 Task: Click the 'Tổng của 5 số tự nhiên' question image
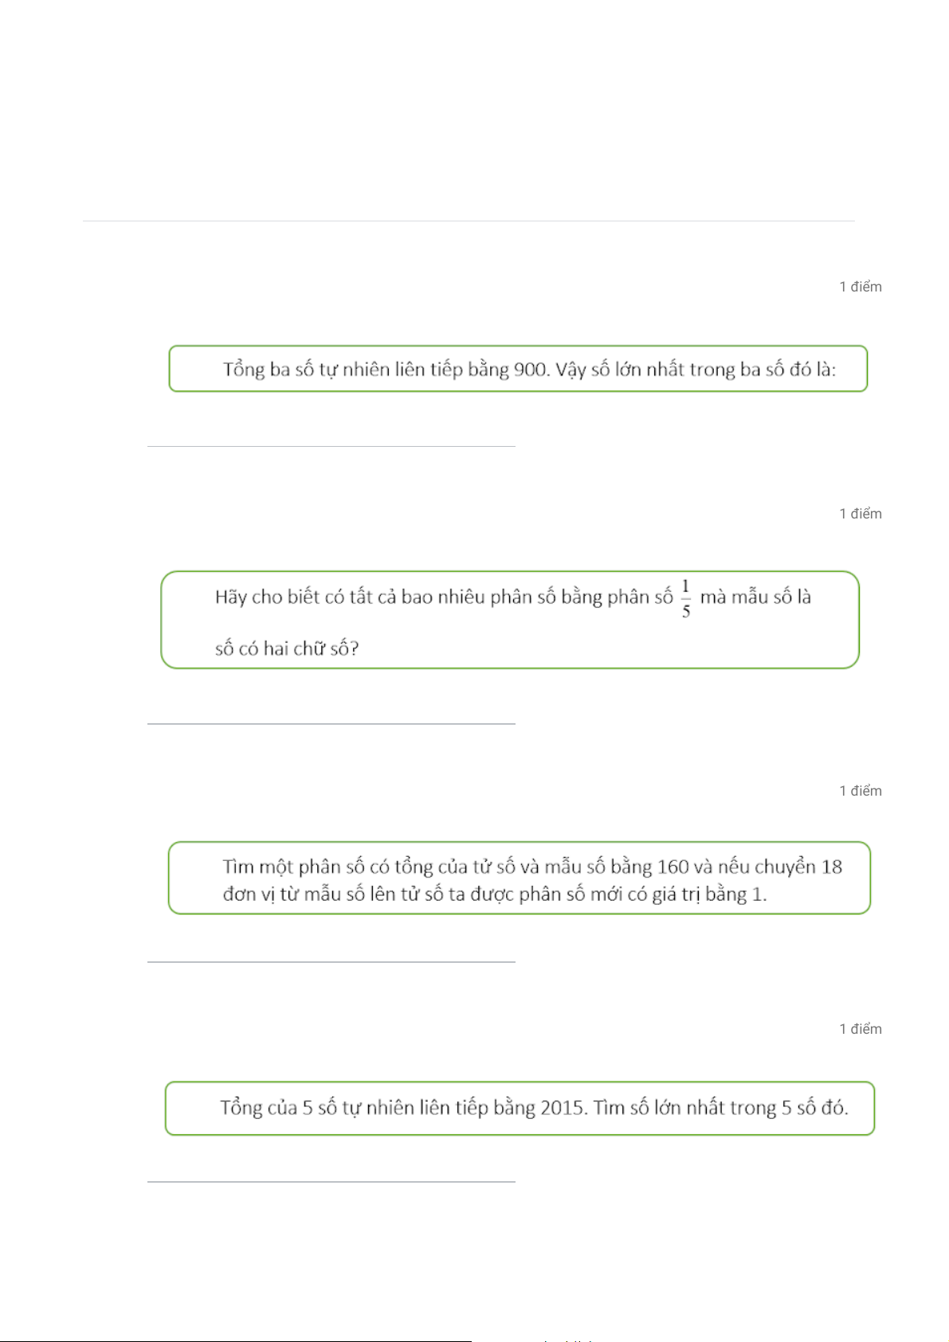[x=520, y=1109]
